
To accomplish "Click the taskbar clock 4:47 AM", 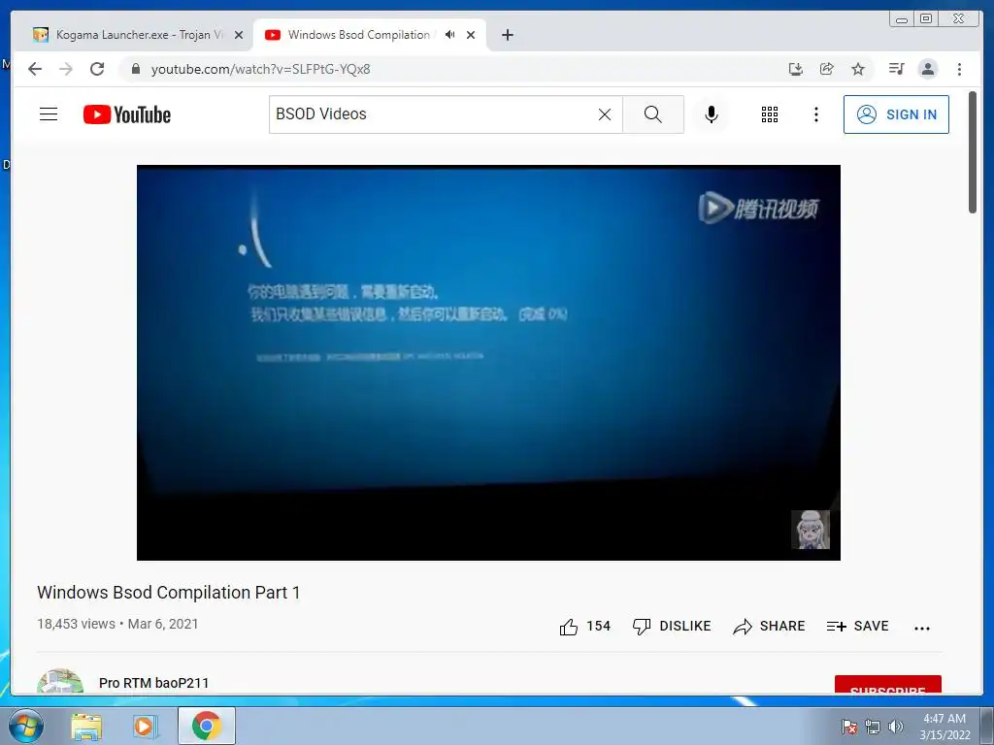I will click(x=944, y=727).
